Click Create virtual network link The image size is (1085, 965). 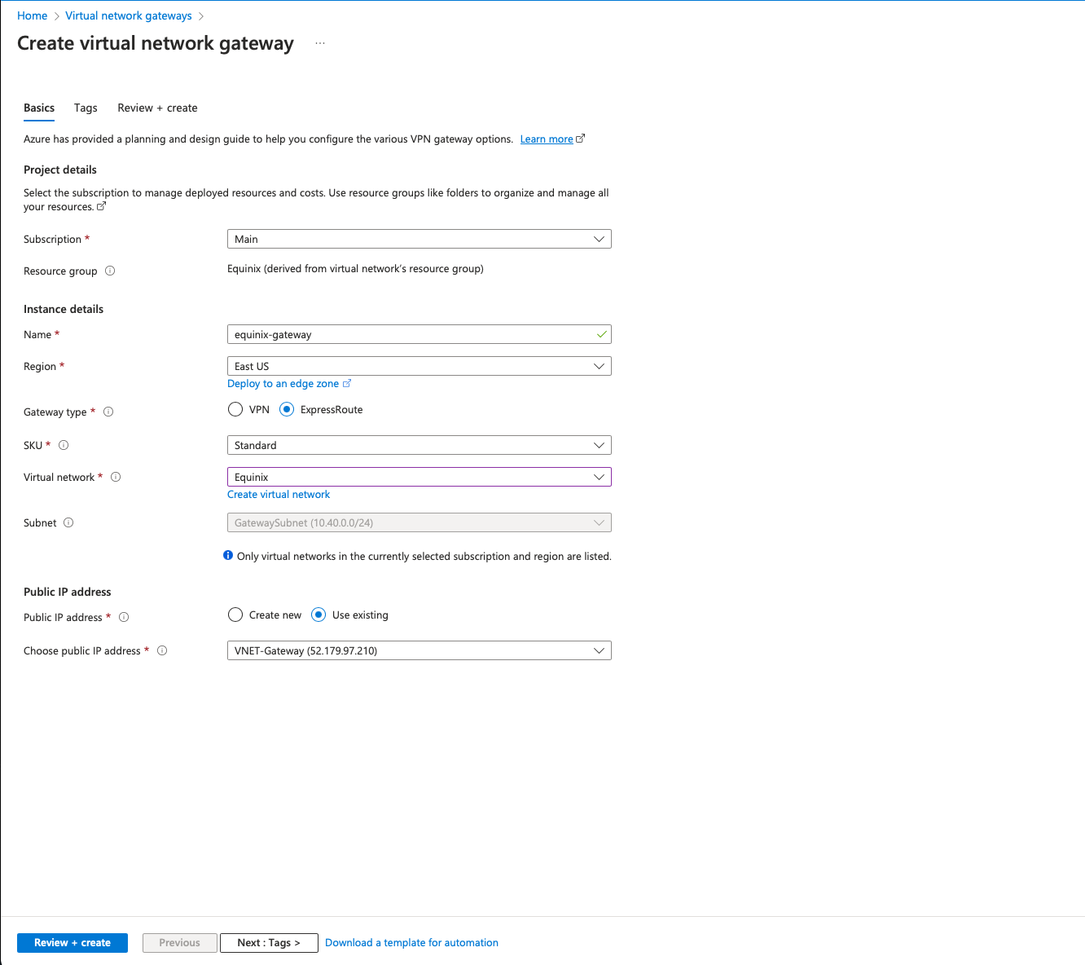coord(279,495)
